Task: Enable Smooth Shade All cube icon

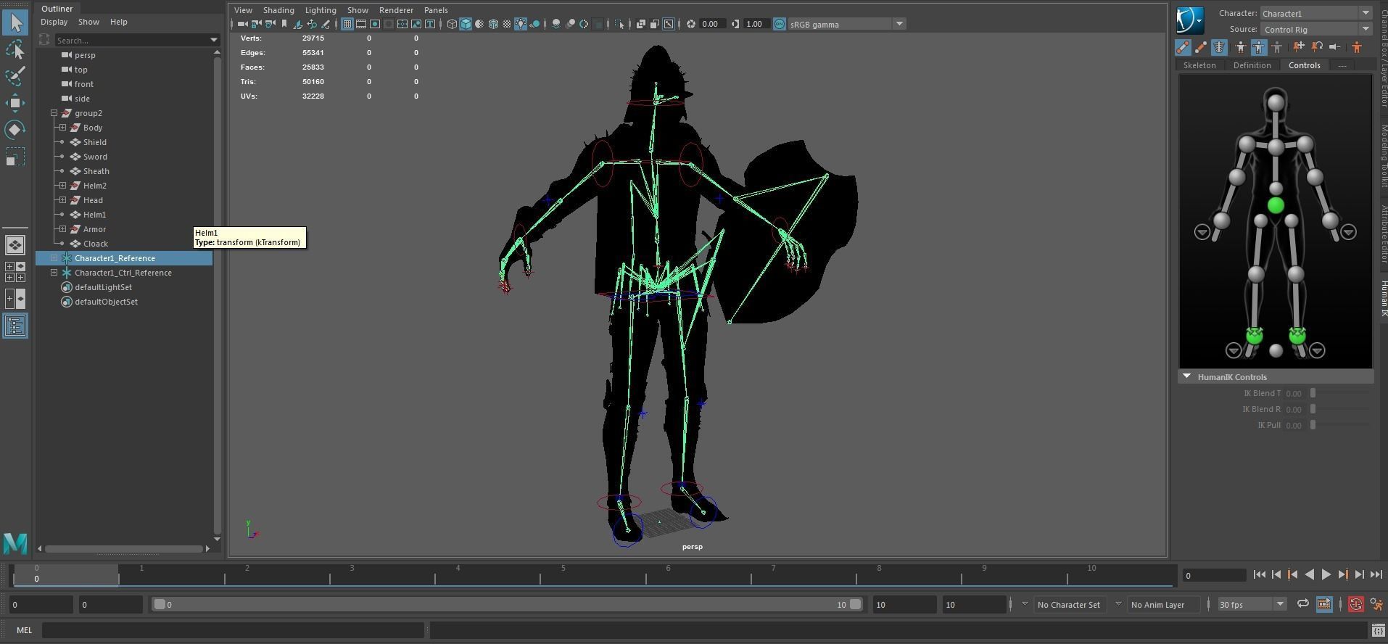Action: [466, 24]
